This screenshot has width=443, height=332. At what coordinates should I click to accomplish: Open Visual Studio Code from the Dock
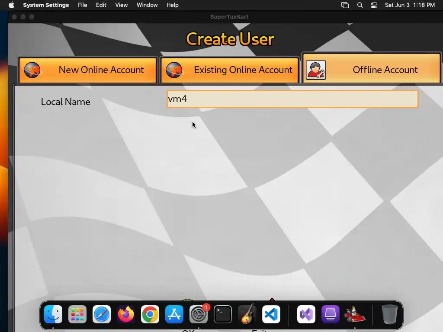coord(271,314)
